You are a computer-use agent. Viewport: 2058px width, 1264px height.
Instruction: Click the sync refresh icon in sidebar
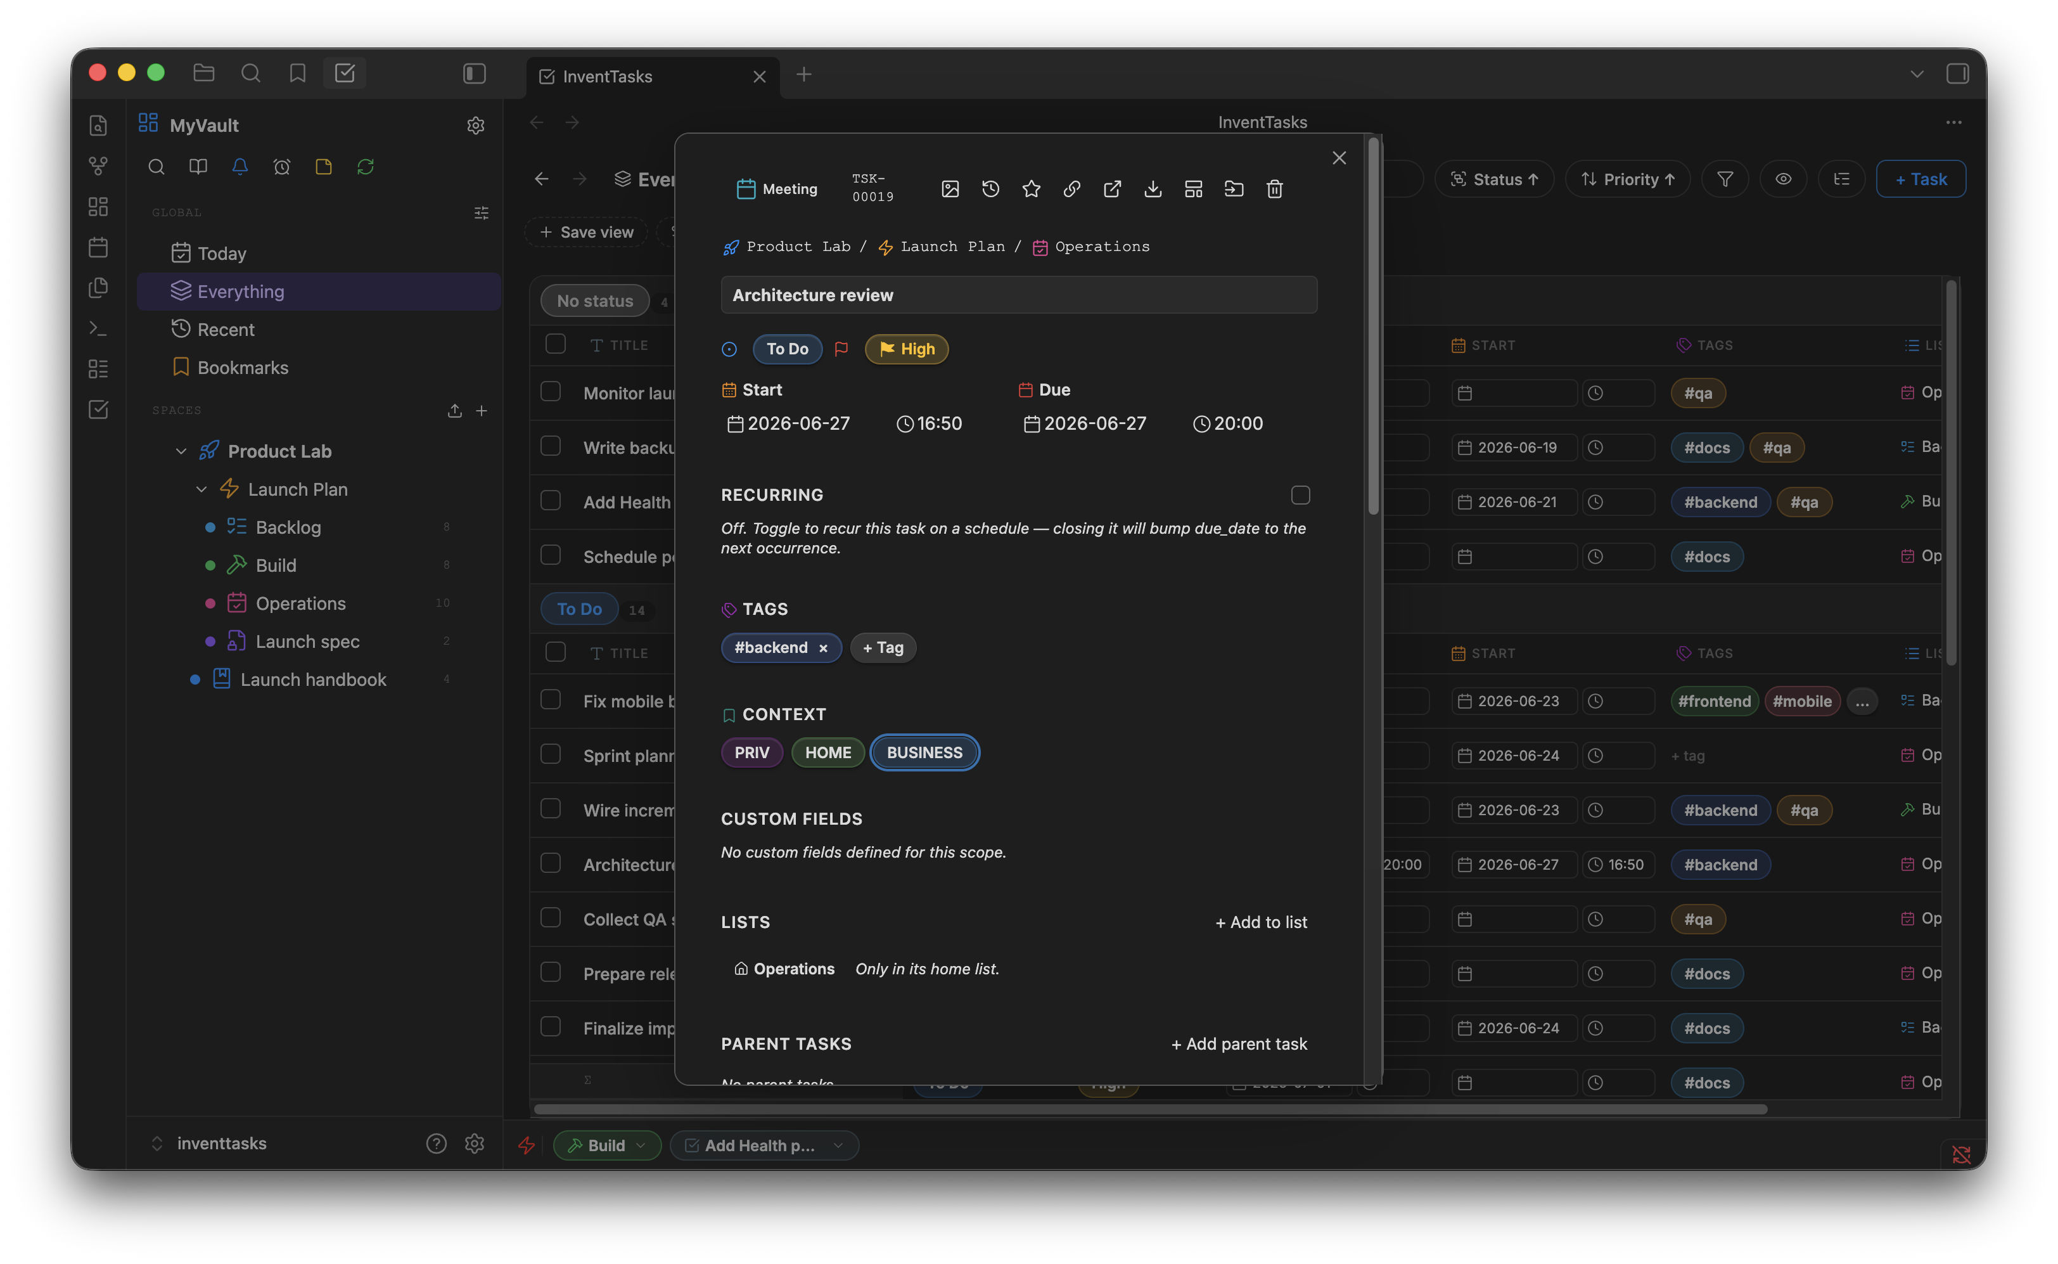(x=365, y=166)
